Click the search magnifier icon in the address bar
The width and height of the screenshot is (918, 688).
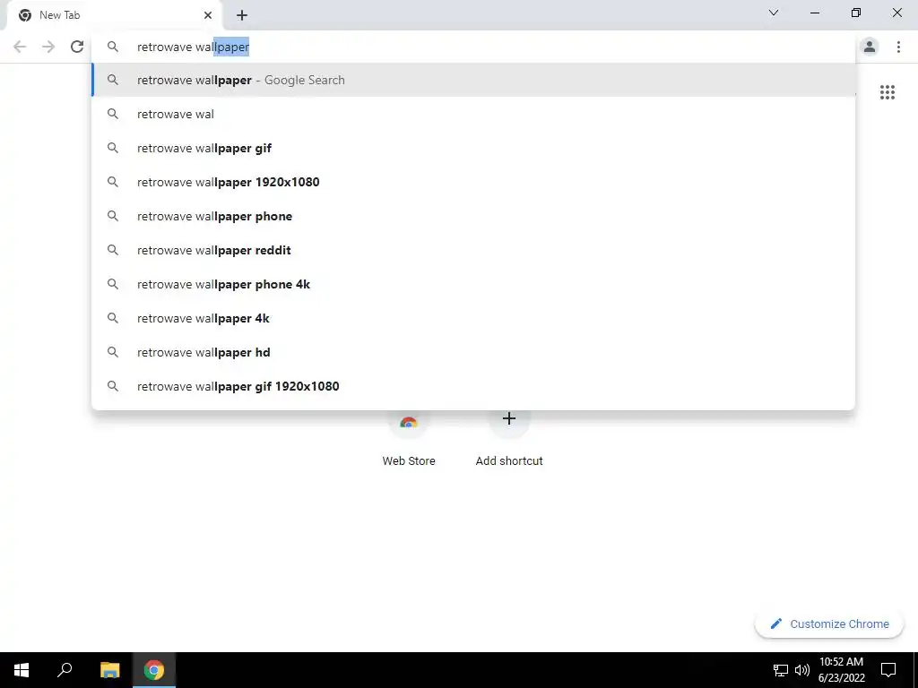click(113, 47)
